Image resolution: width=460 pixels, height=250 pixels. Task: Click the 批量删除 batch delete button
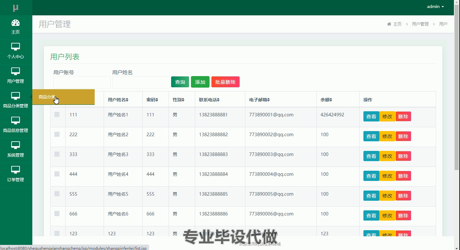(226, 82)
